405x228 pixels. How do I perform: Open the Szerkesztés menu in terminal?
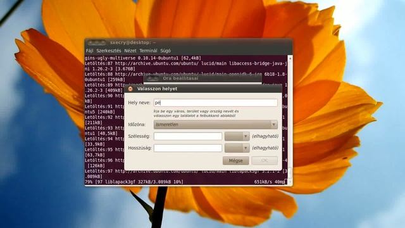[x=108, y=51]
